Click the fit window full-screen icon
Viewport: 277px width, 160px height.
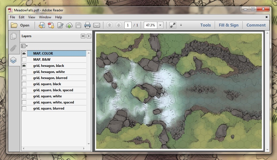click(173, 25)
